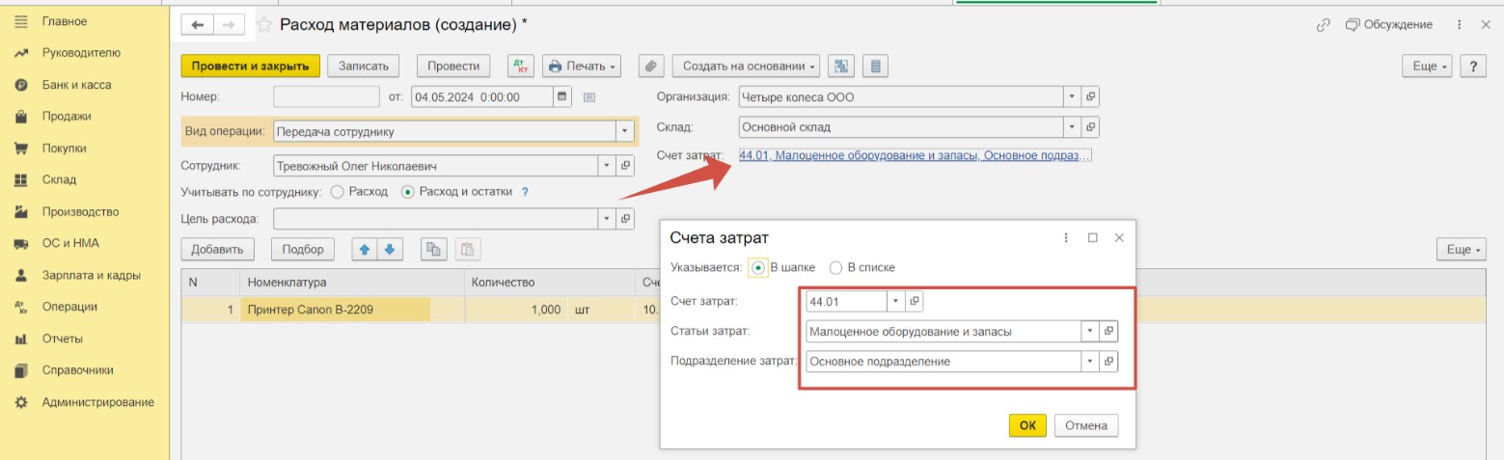Click the note icon next to date

pos(590,96)
